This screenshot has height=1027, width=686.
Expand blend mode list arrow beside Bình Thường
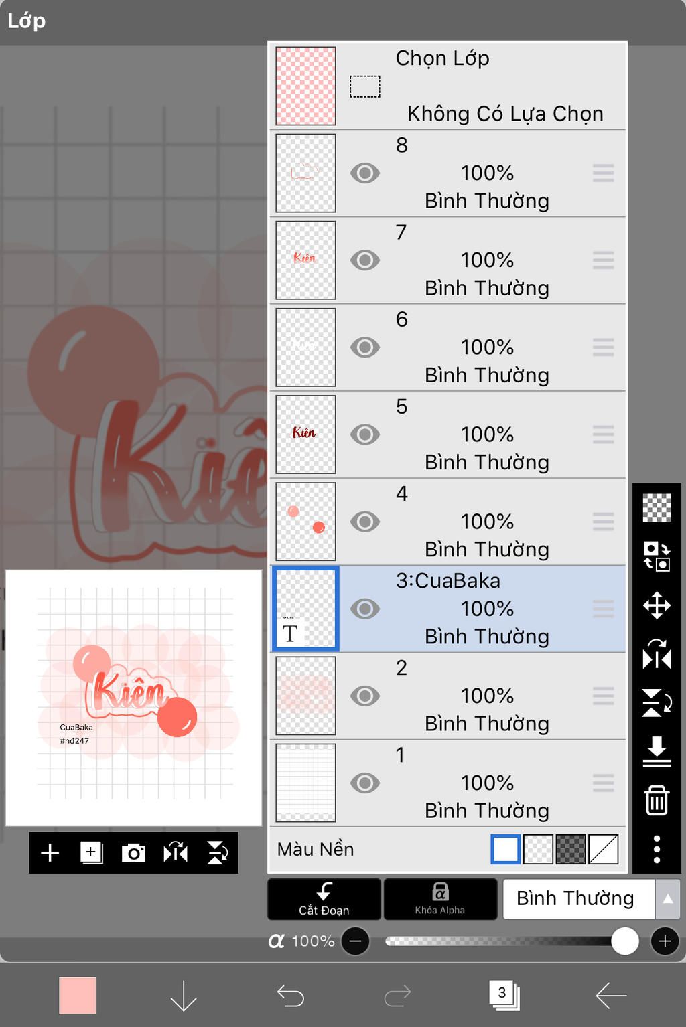(x=667, y=899)
